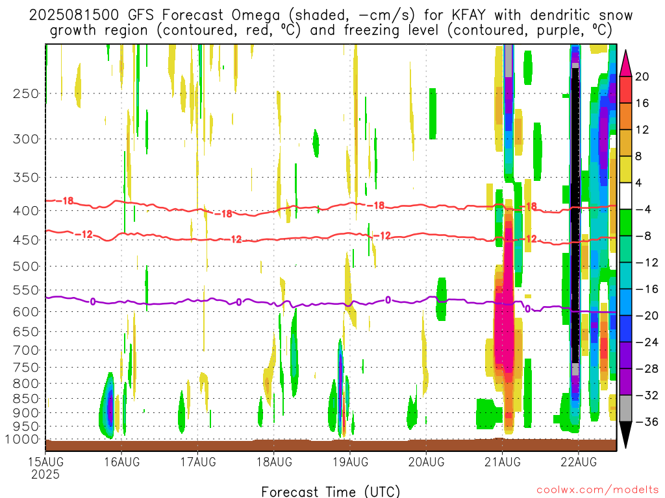Click the gold 8-to-12 colorbar segment
The image size is (665, 498).
pos(625,143)
